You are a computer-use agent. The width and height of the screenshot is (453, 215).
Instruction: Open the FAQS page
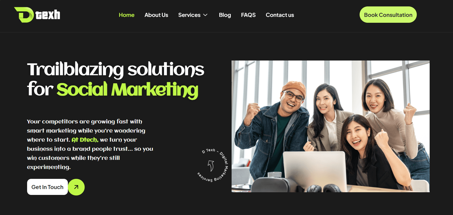click(x=248, y=15)
